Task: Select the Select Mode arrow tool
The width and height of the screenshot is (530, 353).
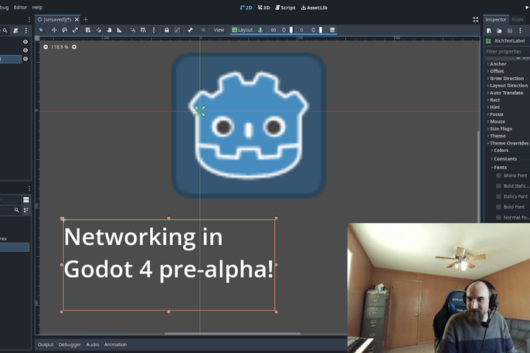Action: 41,30
